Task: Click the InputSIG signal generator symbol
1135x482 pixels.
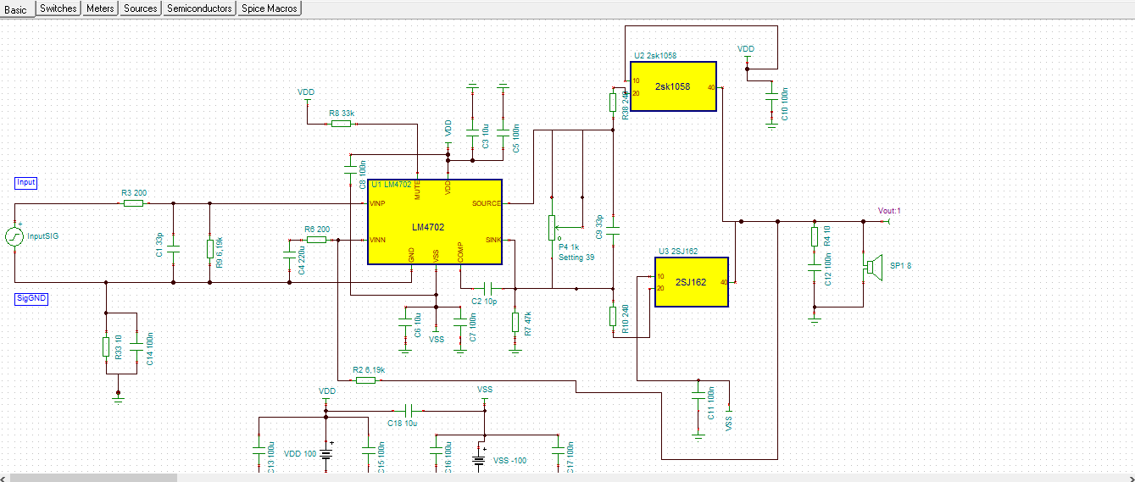Action: point(14,236)
